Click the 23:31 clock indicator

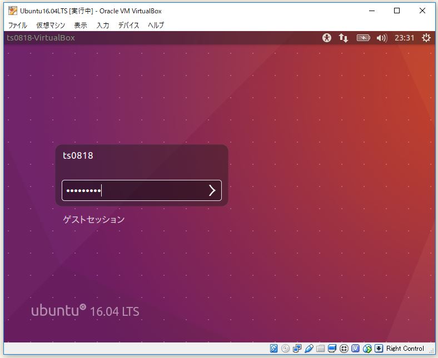click(404, 38)
